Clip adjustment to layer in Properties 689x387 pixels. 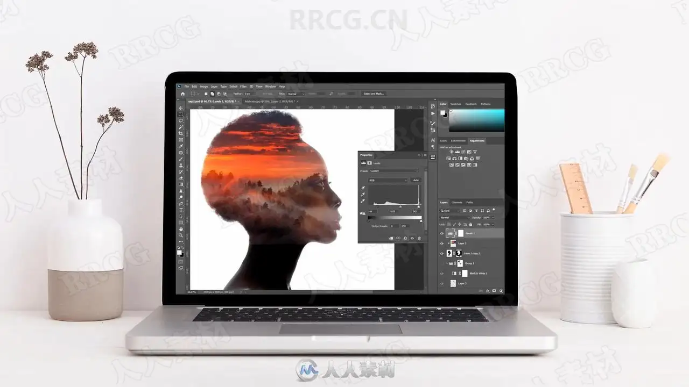pos(391,238)
